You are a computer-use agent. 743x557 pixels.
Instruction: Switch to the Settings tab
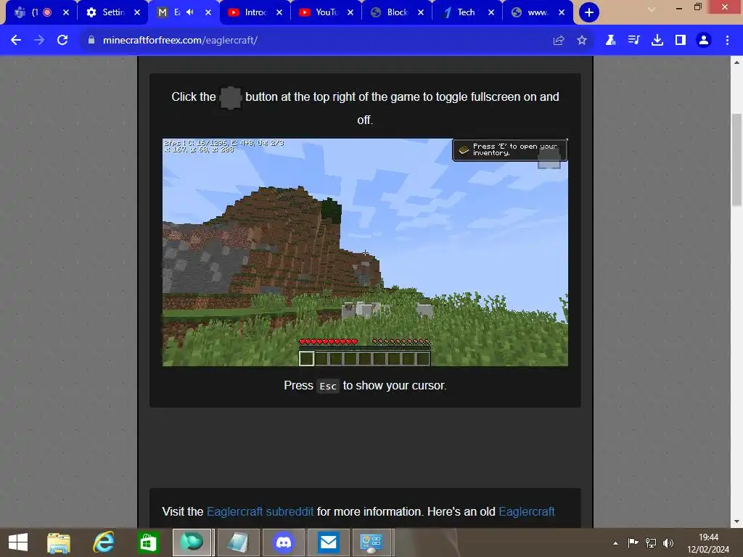(x=112, y=12)
